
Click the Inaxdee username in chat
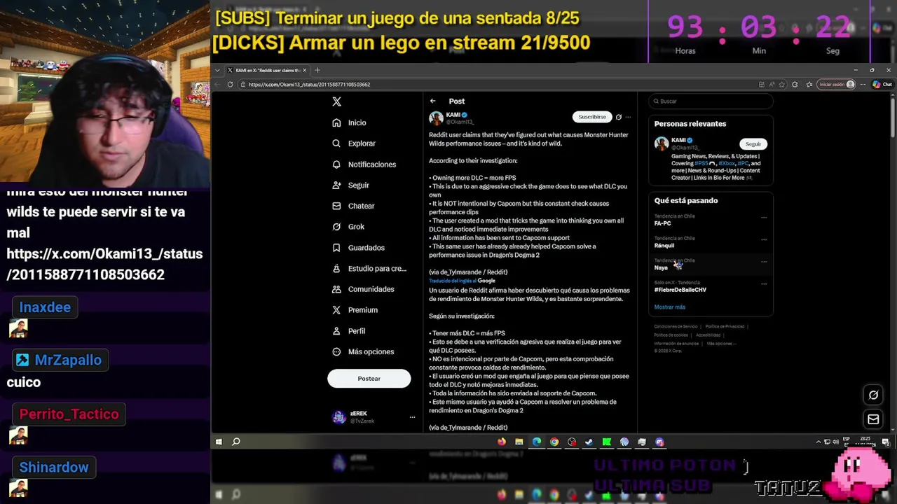(x=45, y=307)
